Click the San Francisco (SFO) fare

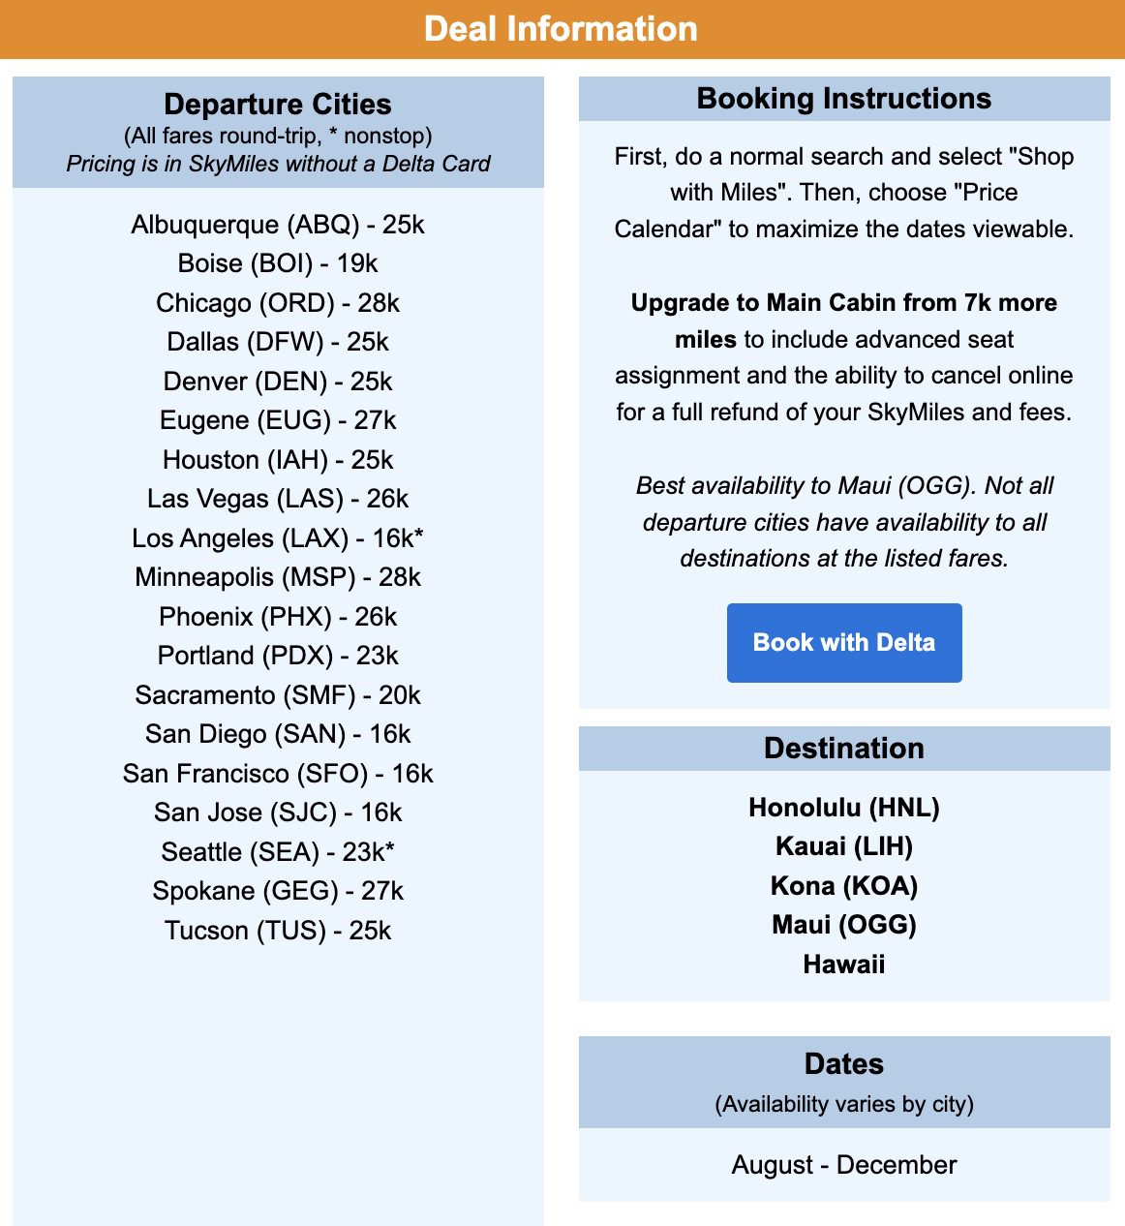pyautogui.click(x=278, y=774)
